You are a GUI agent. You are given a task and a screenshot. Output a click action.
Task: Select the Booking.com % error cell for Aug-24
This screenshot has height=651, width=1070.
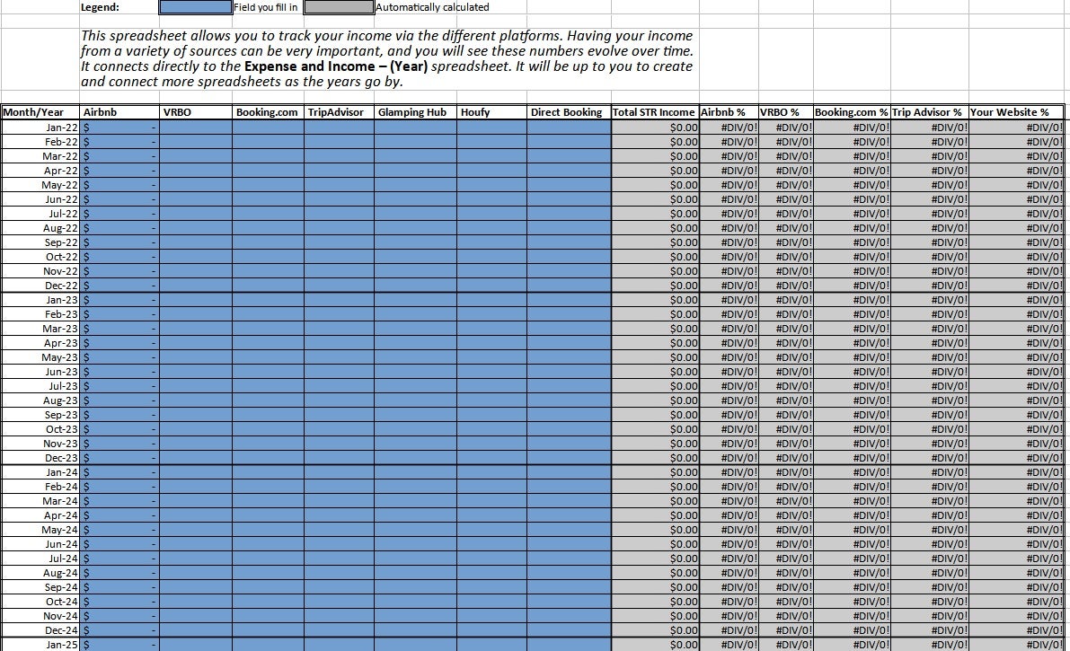853,573
